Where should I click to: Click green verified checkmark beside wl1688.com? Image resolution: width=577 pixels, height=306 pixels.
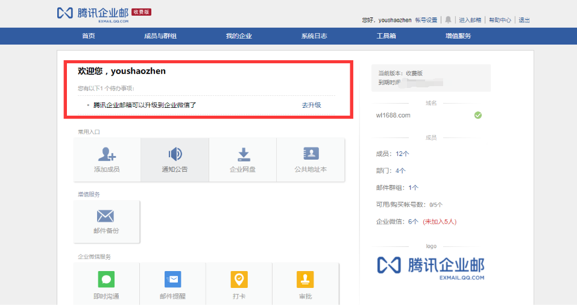478,116
